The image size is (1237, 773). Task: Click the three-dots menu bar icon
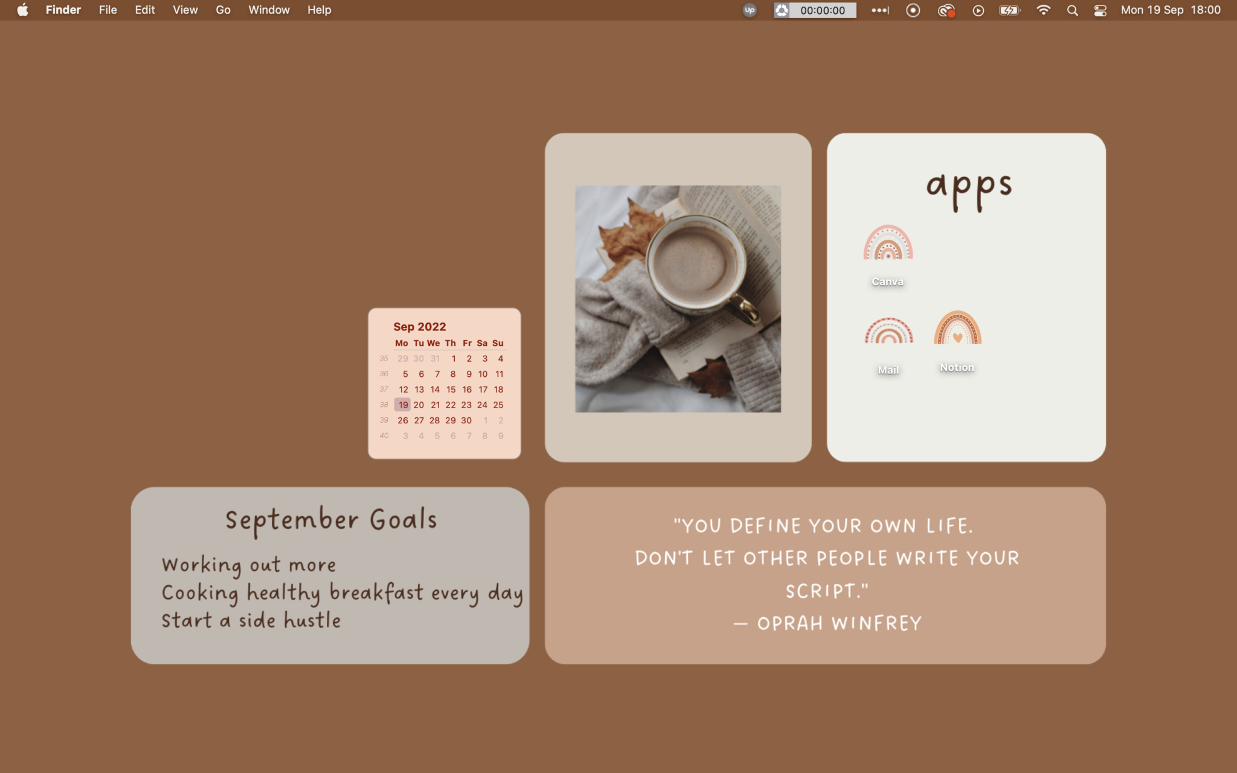tap(879, 10)
